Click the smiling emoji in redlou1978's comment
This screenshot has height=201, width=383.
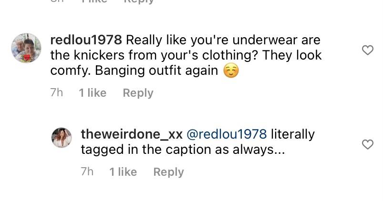click(231, 71)
